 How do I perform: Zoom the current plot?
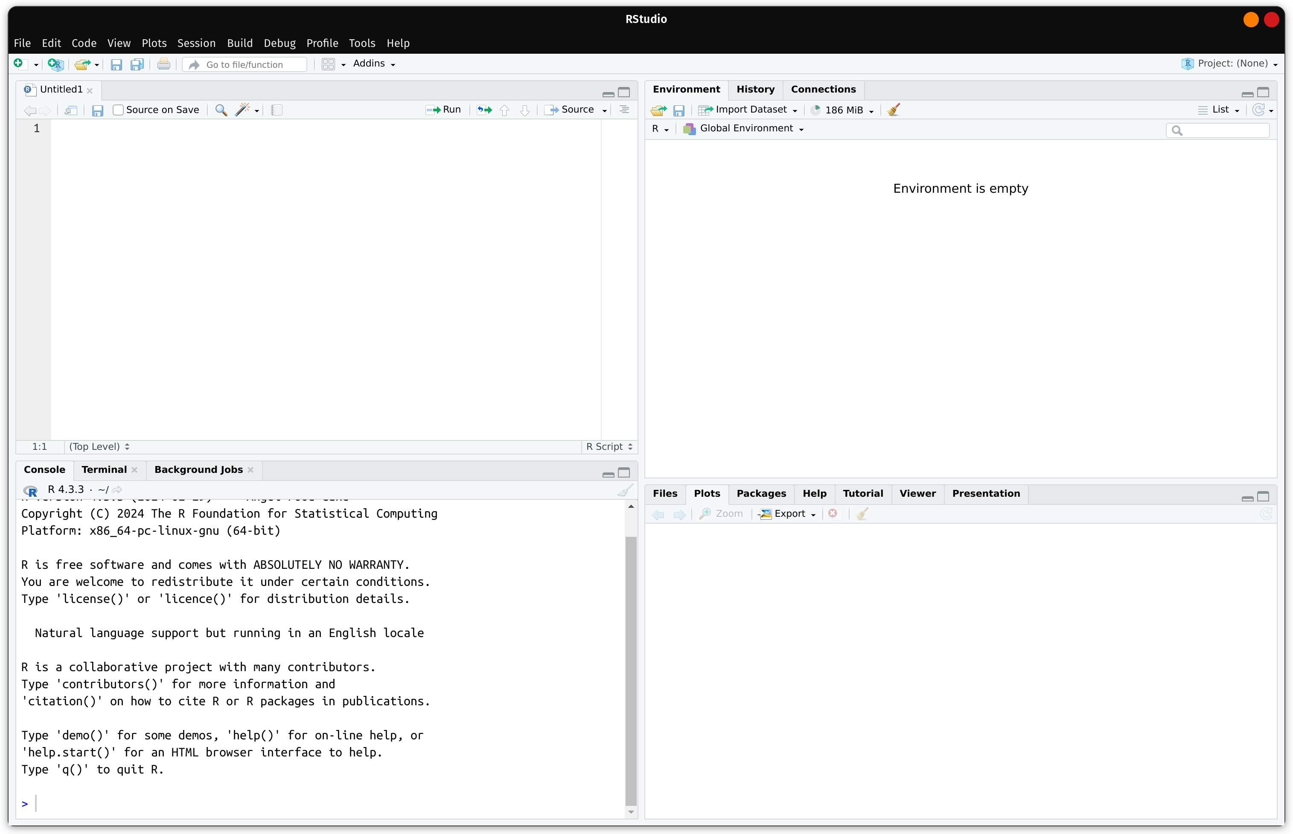[721, 513]
